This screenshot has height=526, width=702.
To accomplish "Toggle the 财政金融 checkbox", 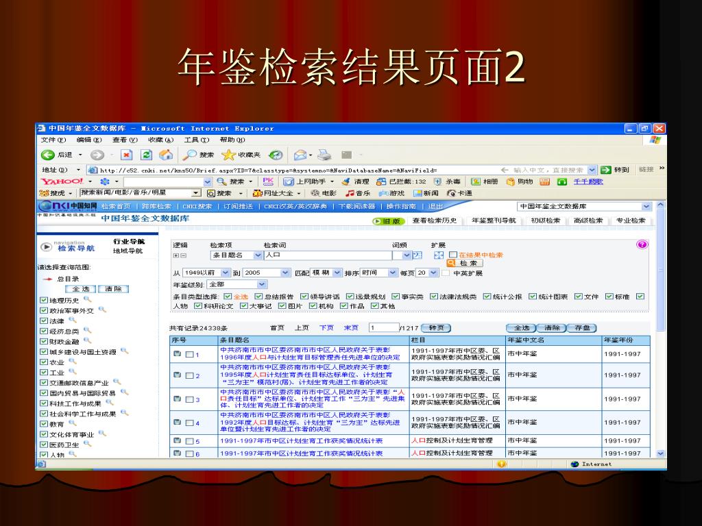I will click(x=43, y=341).
